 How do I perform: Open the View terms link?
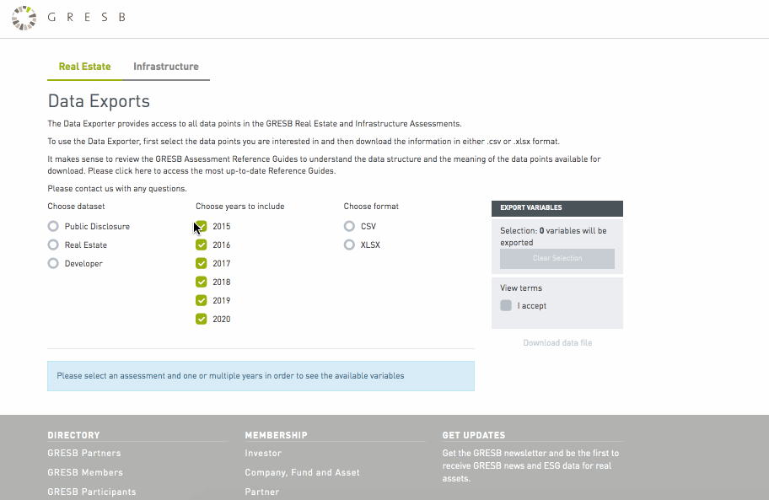pyautogui.click(x=521, y=288)
